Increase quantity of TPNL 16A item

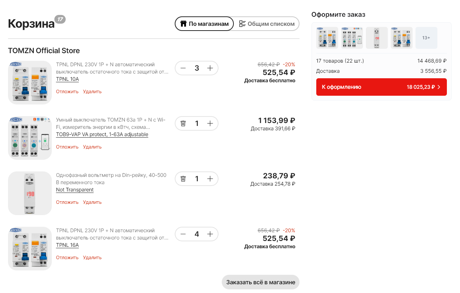click(x=210, y=234)
